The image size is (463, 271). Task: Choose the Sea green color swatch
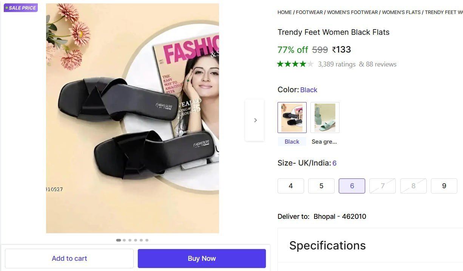(x=325, y=118)
